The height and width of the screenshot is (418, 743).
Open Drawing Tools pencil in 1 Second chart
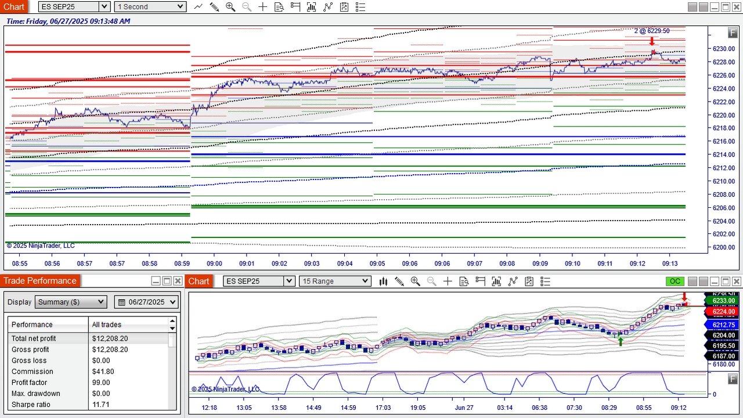(214, 7)
